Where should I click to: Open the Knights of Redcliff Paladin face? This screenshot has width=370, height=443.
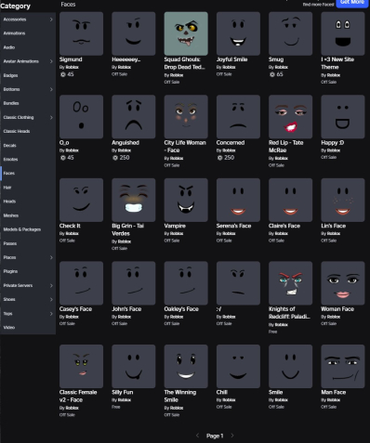pyautogui.click(x=291, y=283)
